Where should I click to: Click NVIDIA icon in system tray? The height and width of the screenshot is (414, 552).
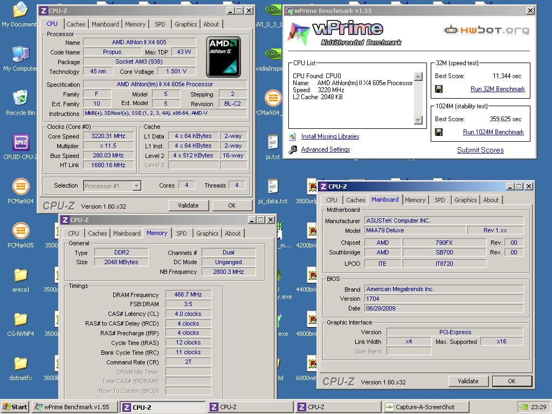click(x=523, y=407)
